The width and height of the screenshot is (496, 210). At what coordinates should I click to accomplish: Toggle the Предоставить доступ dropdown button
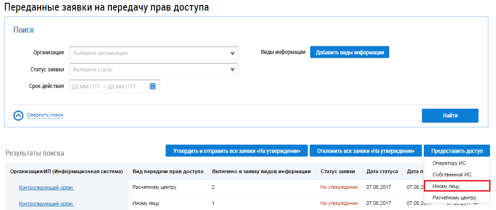[457, 151]
